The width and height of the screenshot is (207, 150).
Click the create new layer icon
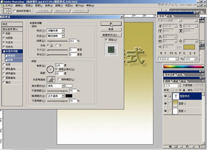pyautogui.click(x=193, y=146)
